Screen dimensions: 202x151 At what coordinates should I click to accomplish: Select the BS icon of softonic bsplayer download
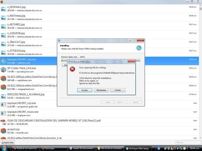click(x=4, y=61)
